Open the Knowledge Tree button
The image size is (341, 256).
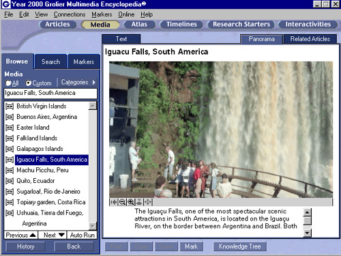pyautogui.click(x=239, y=246)
